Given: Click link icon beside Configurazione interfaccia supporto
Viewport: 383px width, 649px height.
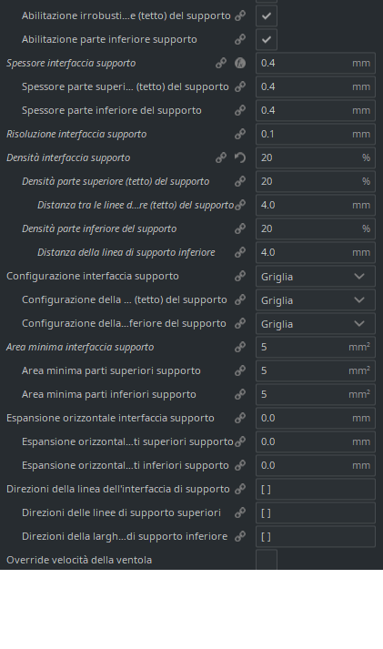Looking at the screenshot, I should [240, 276].
